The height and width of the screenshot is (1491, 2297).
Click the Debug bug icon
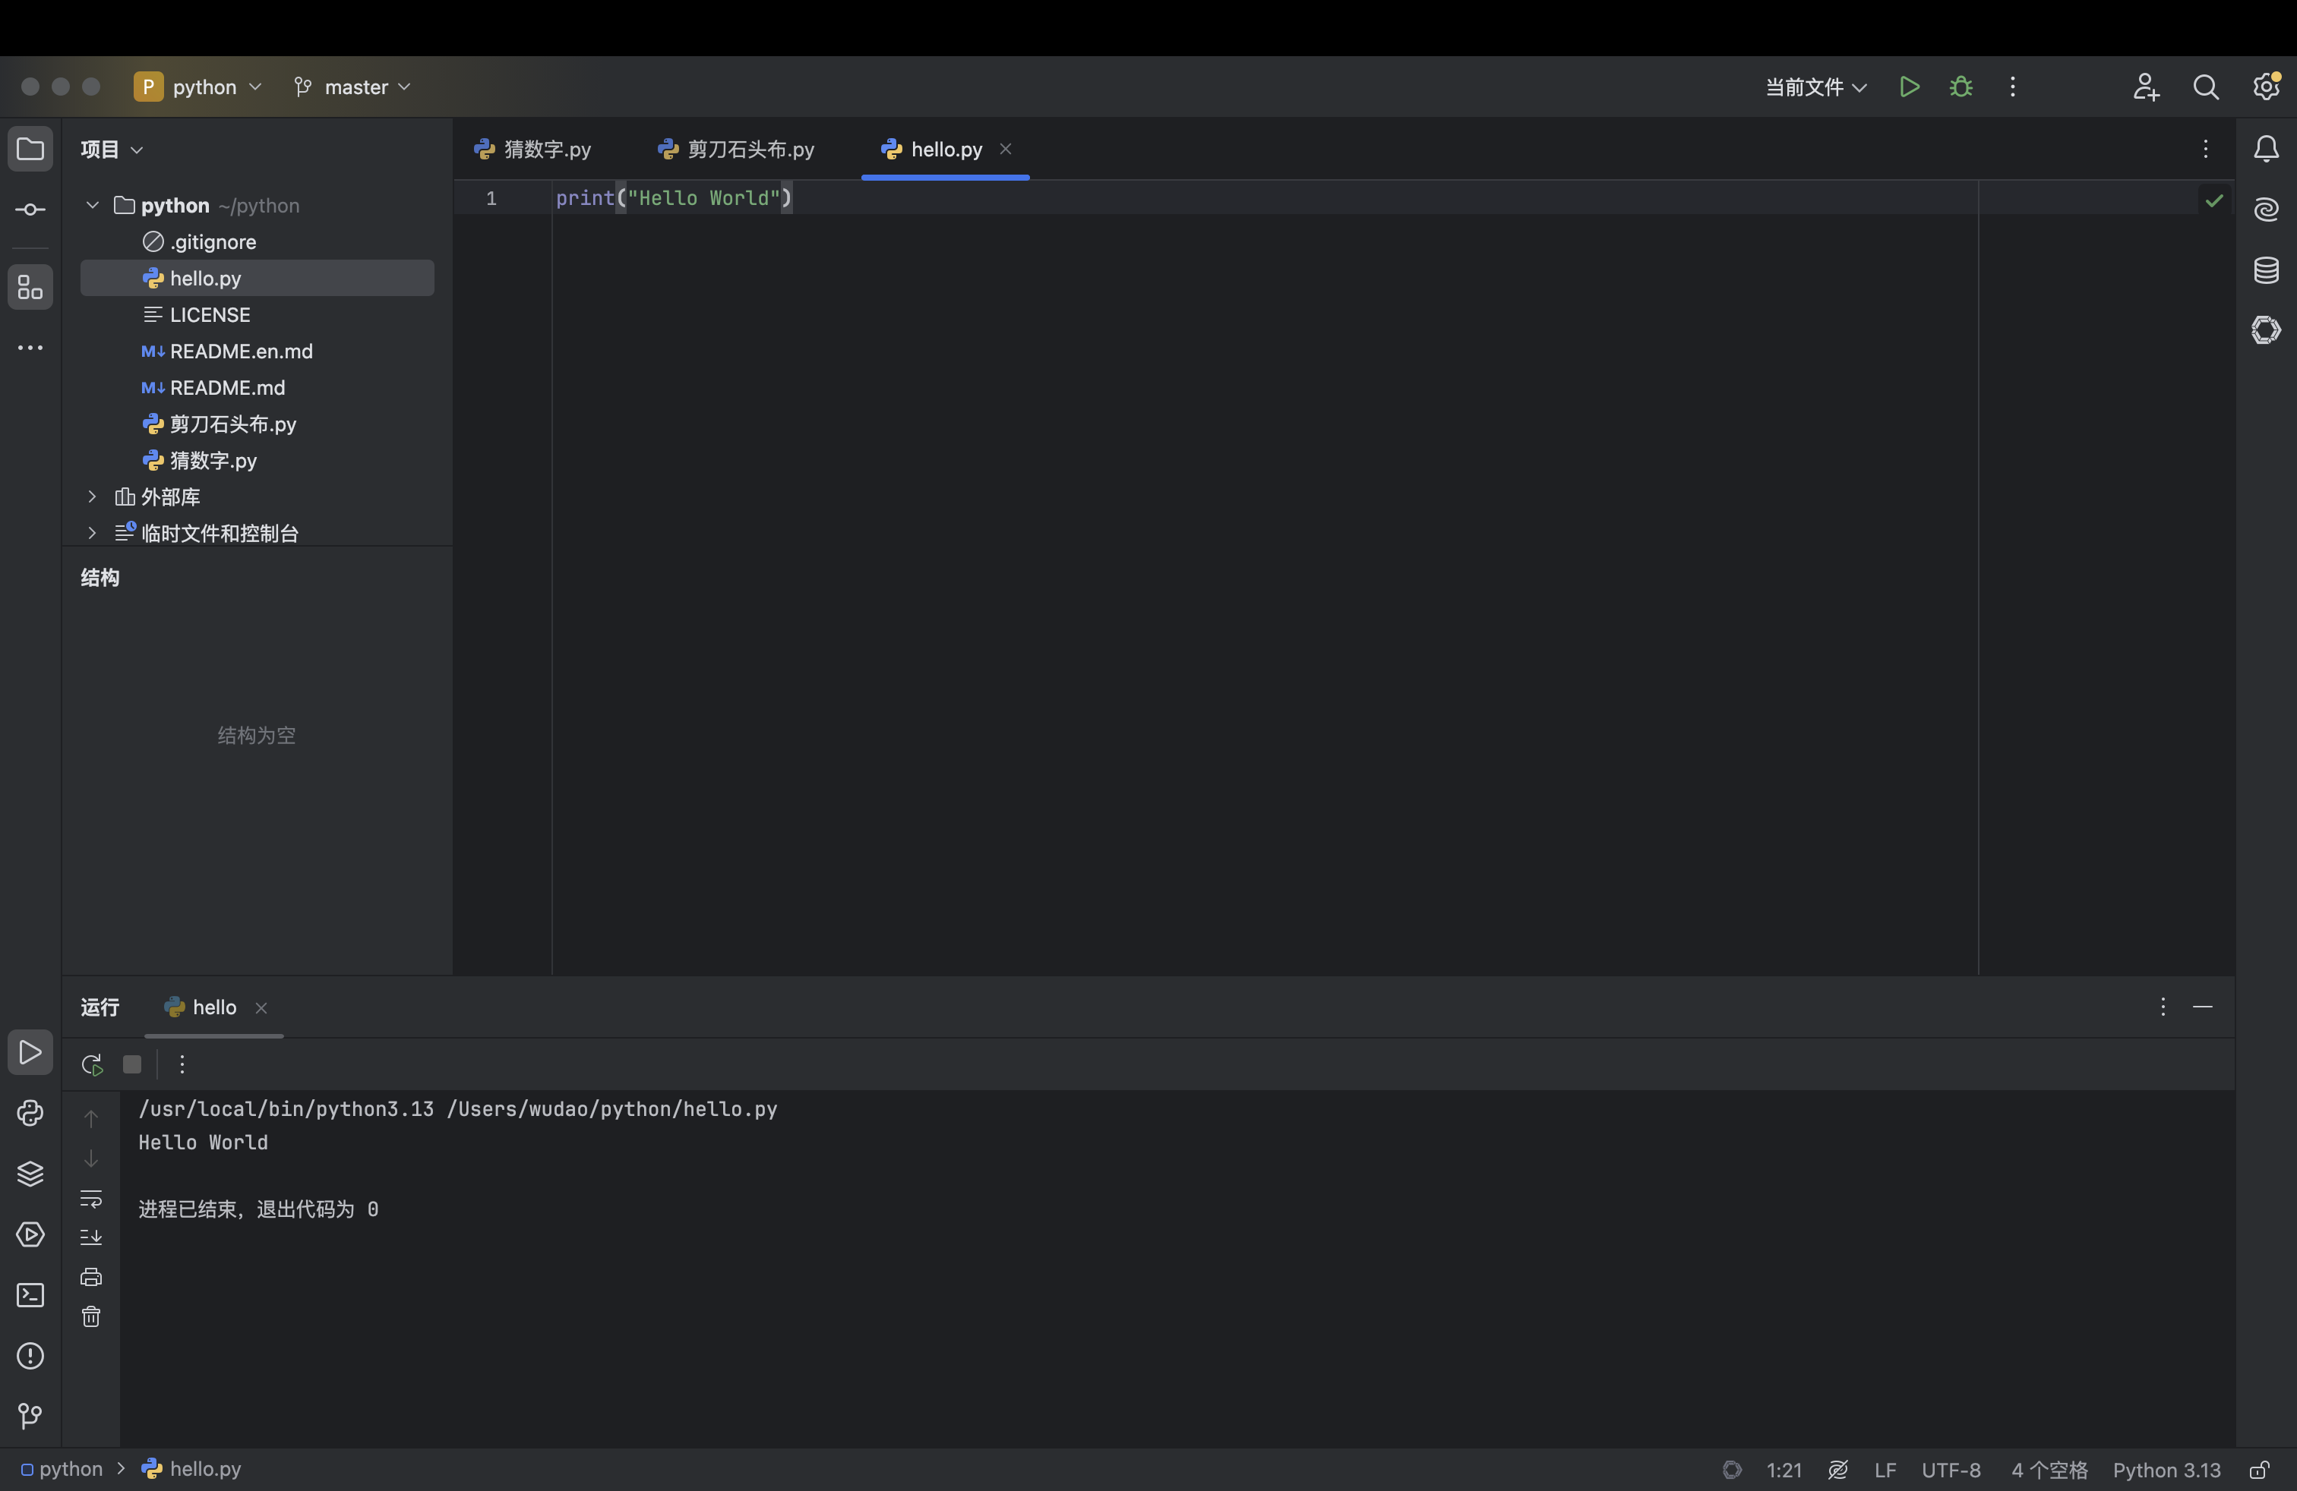click(1961, 87)
